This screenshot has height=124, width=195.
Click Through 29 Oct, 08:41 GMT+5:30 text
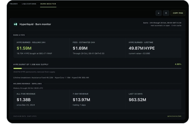pos(89,53)
